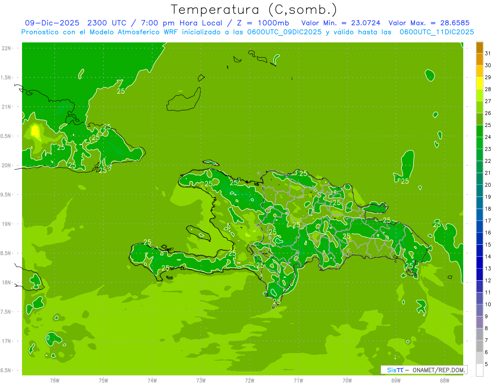Select valid-until time '0600UTC_11DIC2025'
Viewport: 499px width, 386px height.
(x=437, y=32)
